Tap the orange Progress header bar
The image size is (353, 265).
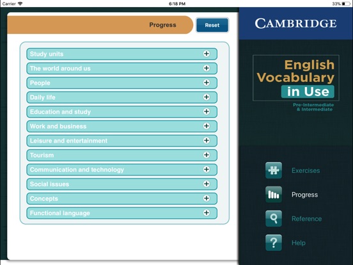[x=100, y=25]
